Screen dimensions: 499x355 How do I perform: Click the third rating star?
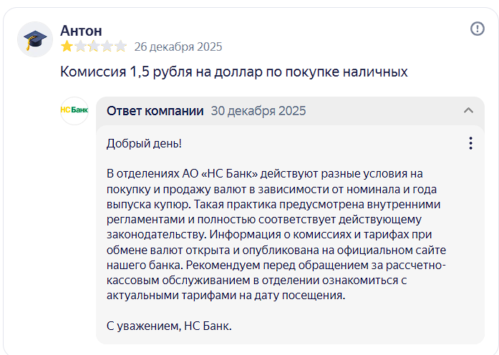click(94, 47)
